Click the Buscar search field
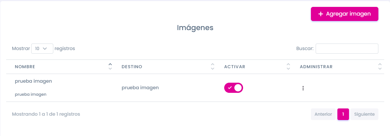This screenshot has width=390, height=136. [347, 49]
